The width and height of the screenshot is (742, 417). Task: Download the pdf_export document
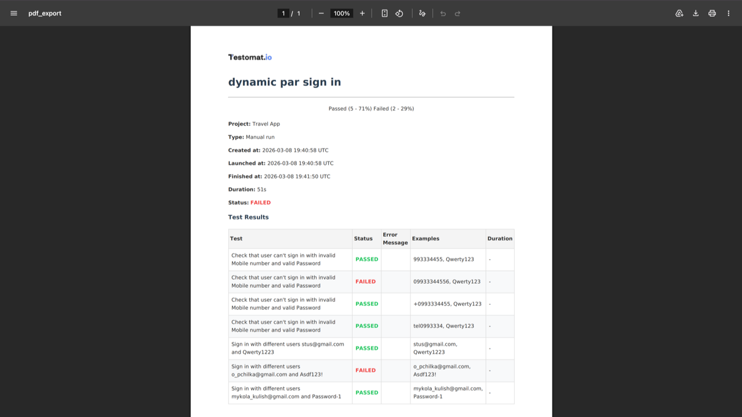[x=696, y=13]
